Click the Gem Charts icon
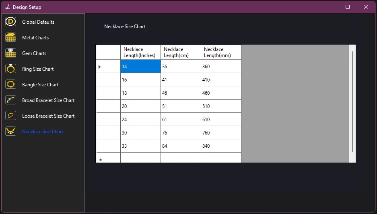 [x=11, y=53]
